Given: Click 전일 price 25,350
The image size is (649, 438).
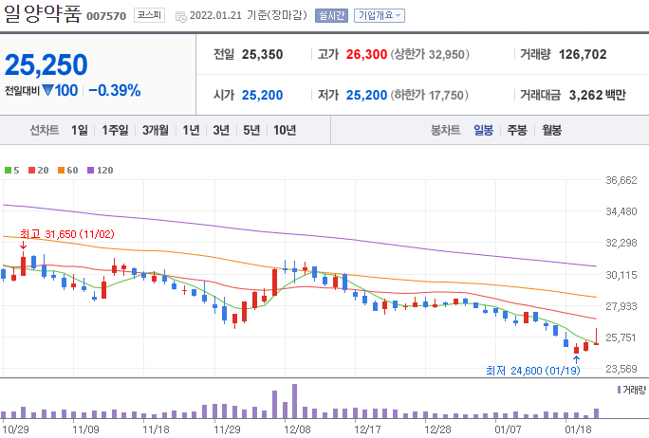Looking at the screenshot, I should pyautogui.click(x=262, y=54).
